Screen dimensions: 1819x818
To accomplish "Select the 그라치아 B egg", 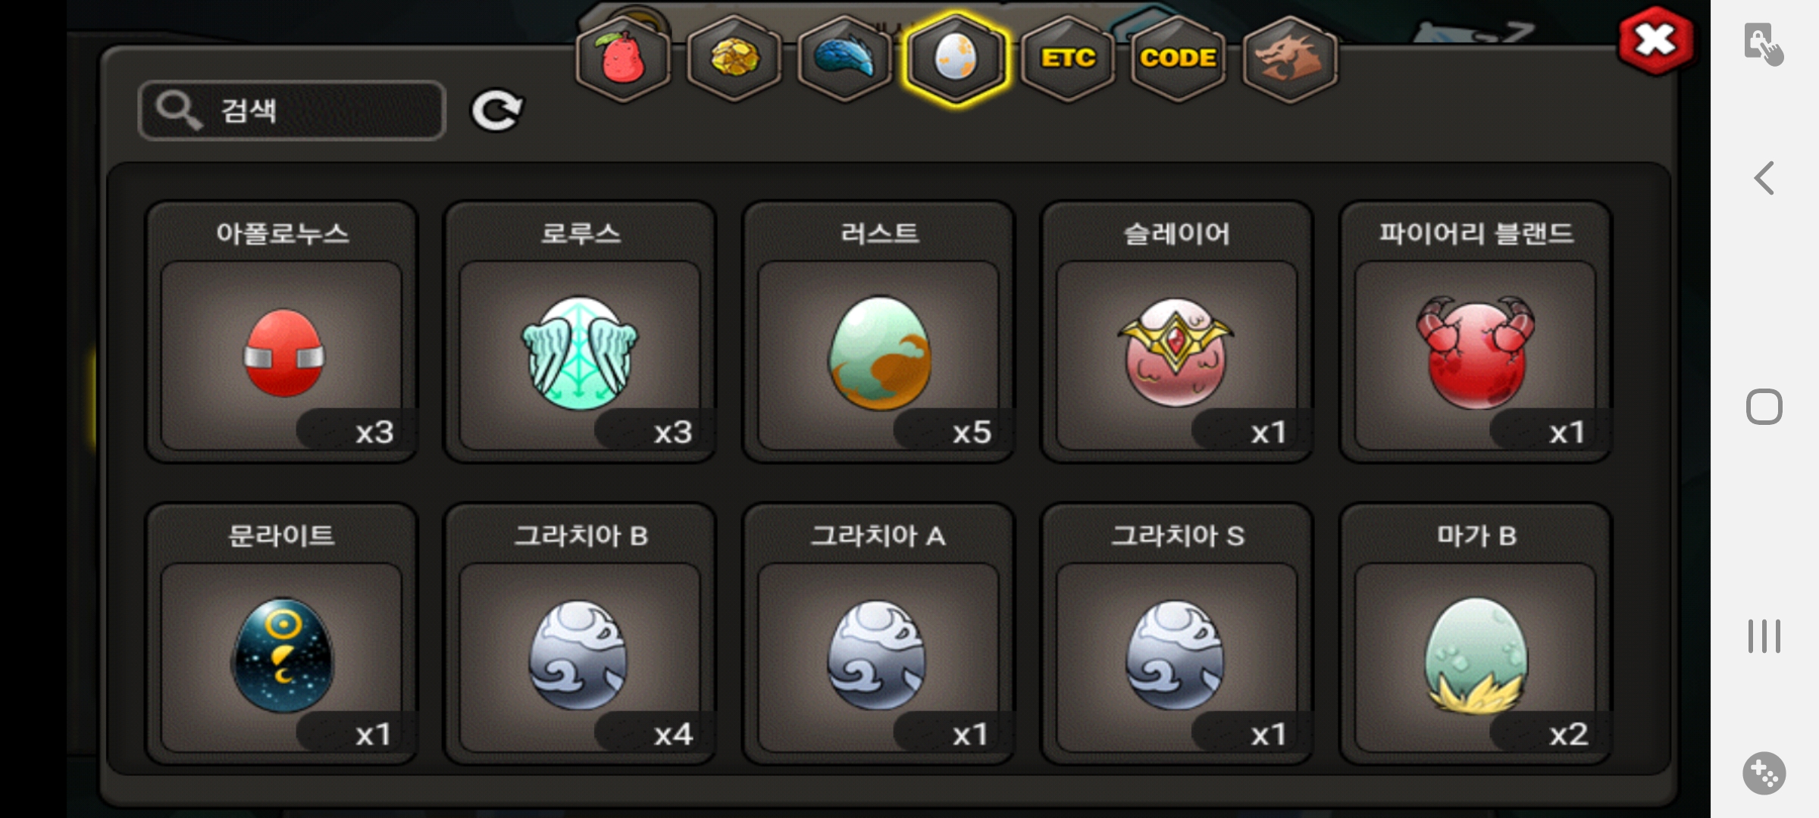I will 580,634.
